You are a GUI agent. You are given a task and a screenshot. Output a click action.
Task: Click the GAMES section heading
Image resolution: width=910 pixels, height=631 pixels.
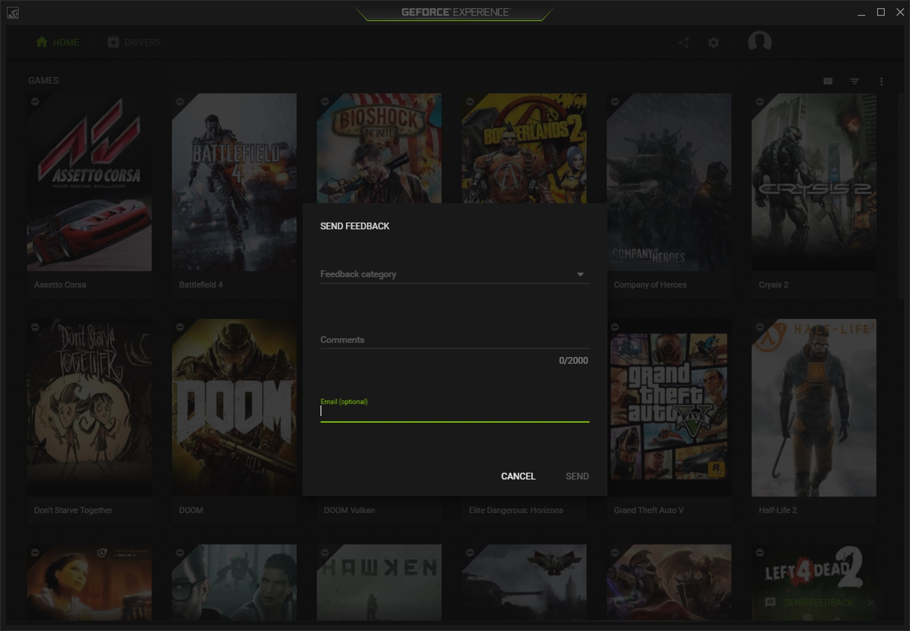tap(44, 81)
